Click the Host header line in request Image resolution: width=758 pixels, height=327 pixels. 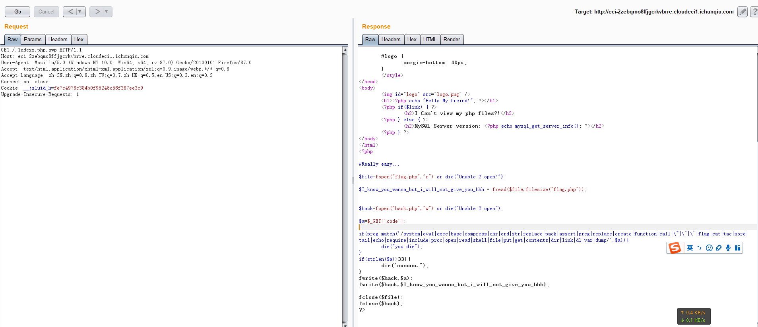pos(75,56)
